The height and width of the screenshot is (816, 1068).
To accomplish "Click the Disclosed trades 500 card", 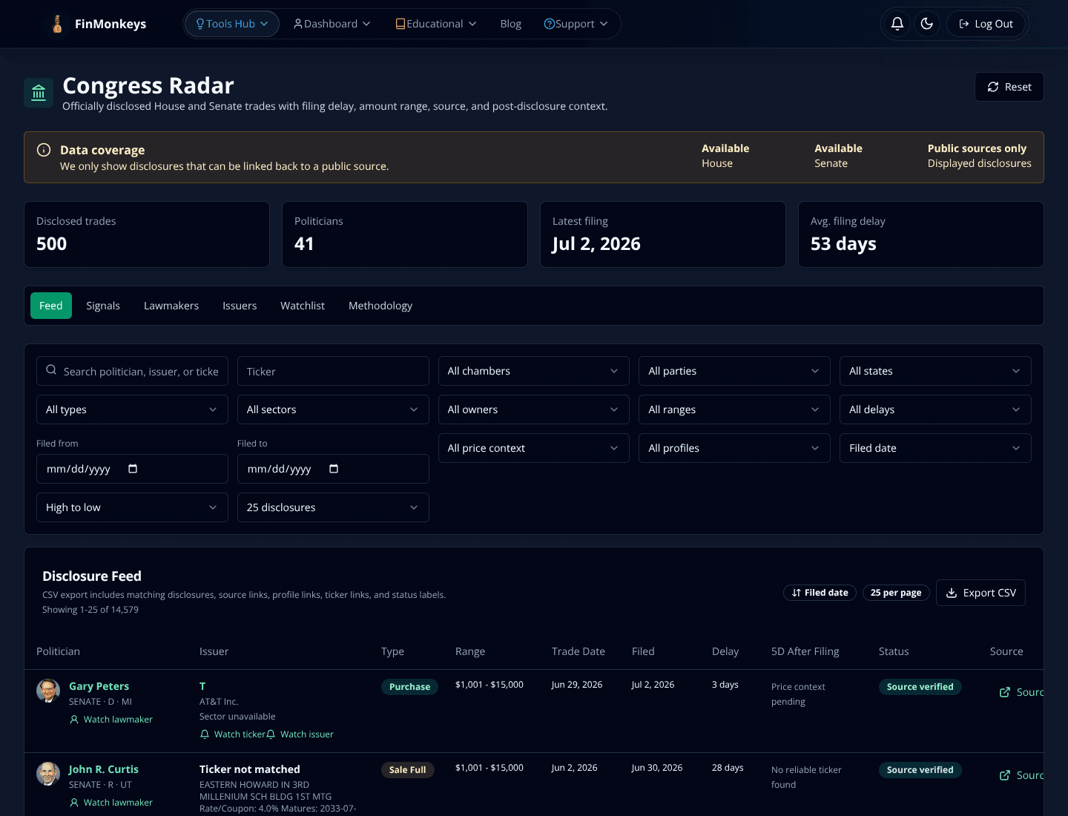I will pyautogui.click(x=147, y=234).
